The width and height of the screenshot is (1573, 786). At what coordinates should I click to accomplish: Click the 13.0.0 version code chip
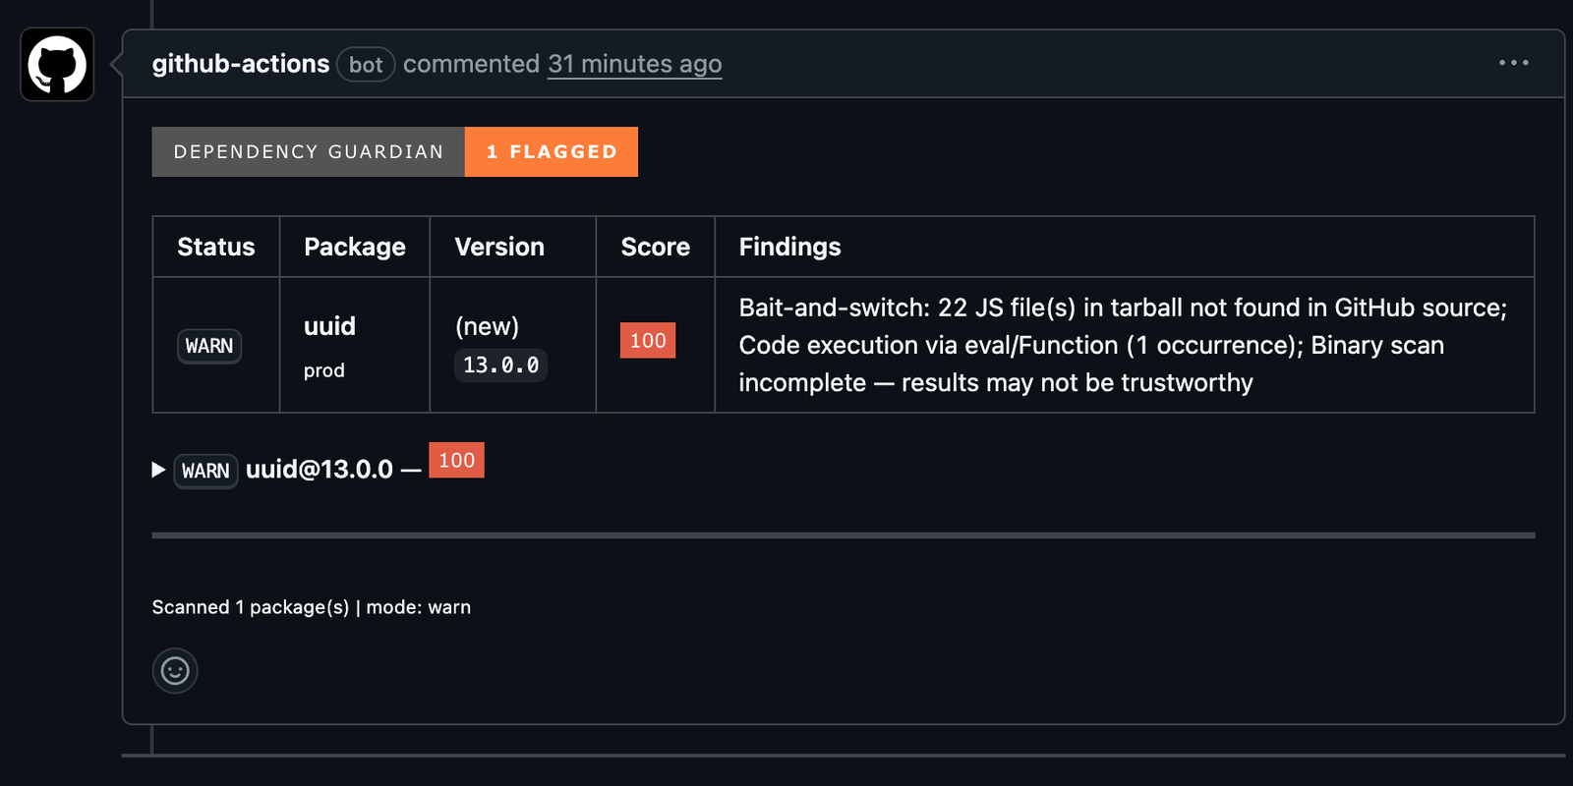(500, 365)
